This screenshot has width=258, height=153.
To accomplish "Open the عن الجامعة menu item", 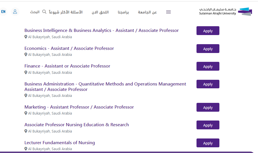I will [x=147, y=12].
